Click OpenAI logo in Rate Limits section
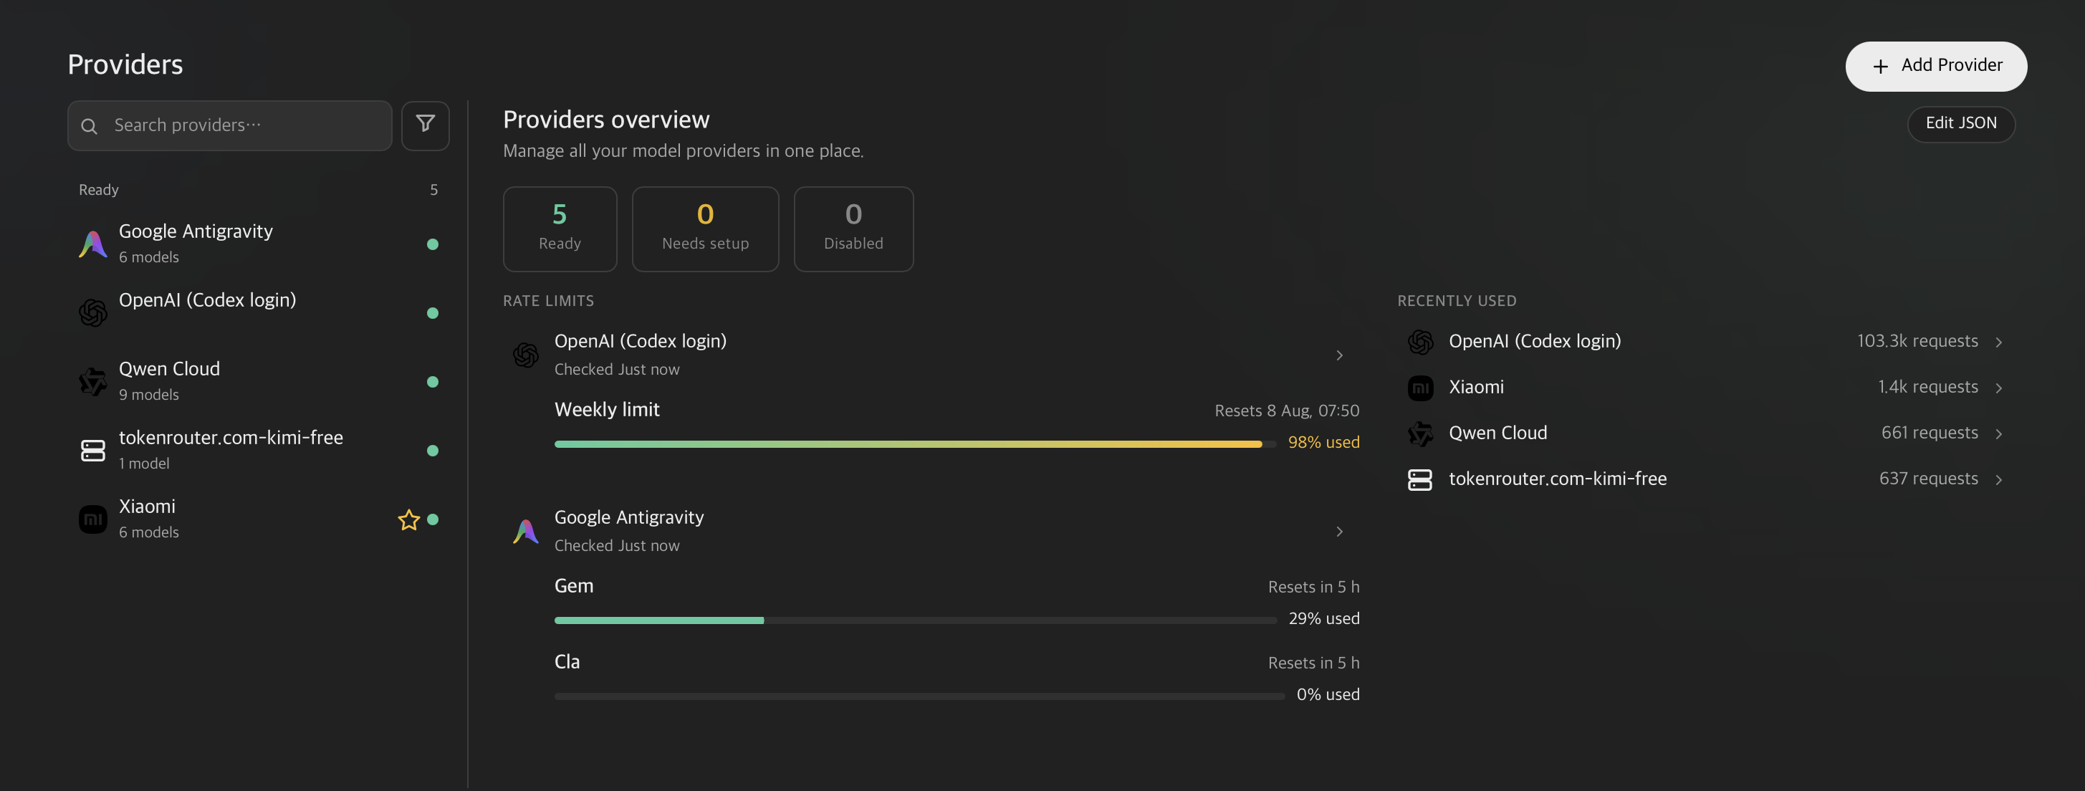 click(x=526, y=355)
